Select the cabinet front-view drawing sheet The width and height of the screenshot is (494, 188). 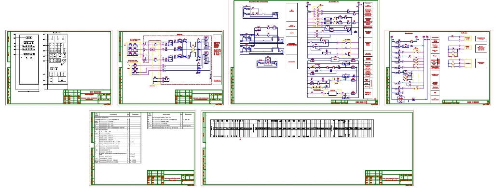(x=58, y=68)
